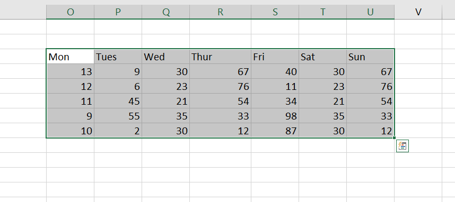Select column S header
This screenshot has height=202, width=455.
coord(275,12)
